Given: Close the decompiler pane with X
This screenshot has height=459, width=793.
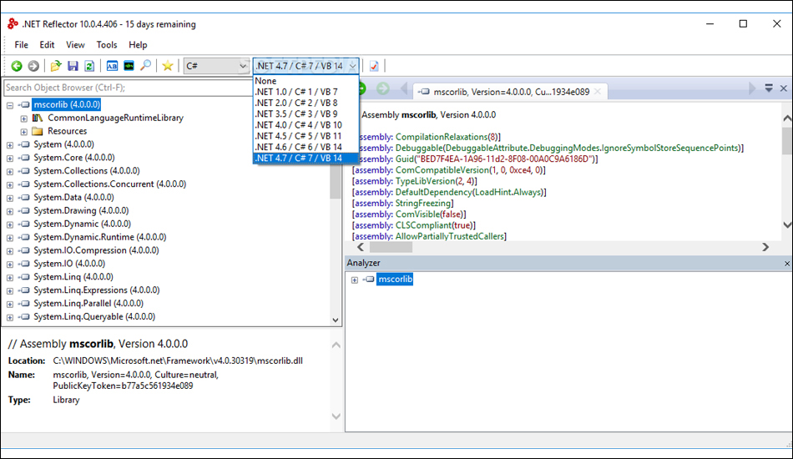Looking at the screenshot, I should (783, 88).
